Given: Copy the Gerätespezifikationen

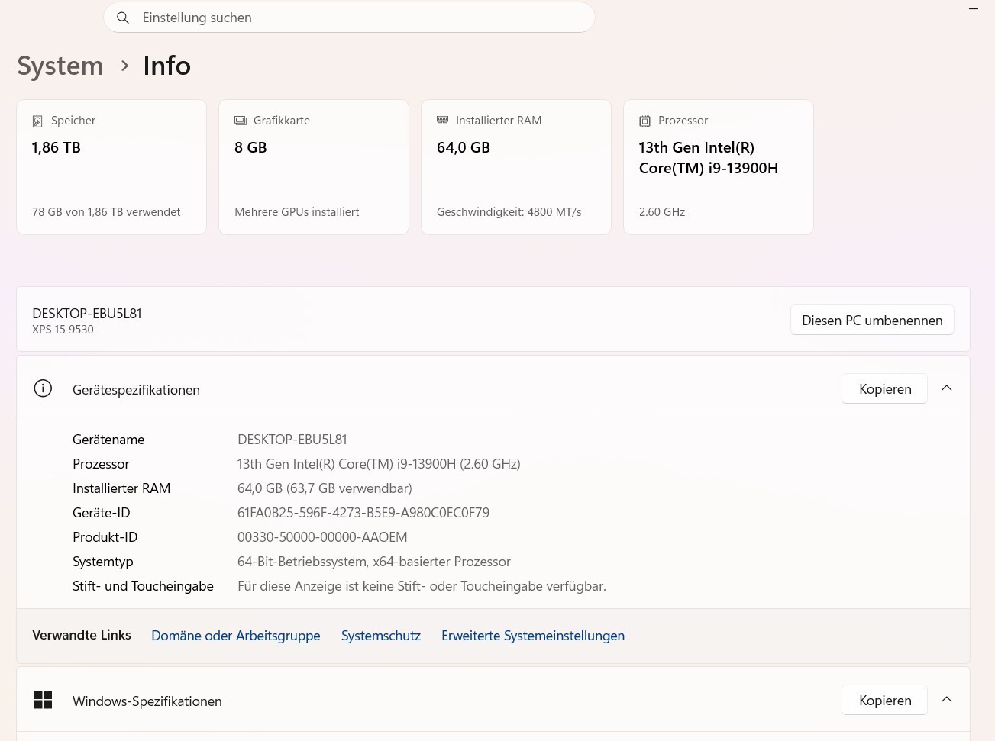Looking at the screenshot, I should pyautogui.click(x=885, y=389).
